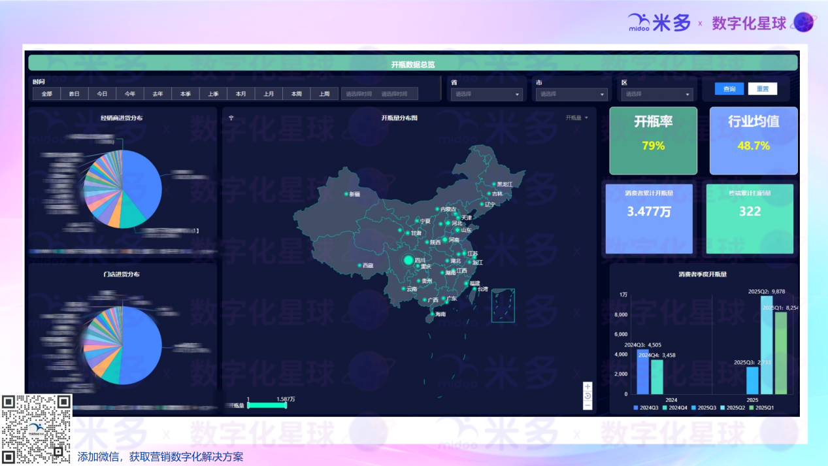828x466 pixels.
Task: Toggle the 2025Q1 legend series
Action: pyautogui.click(x=759, y=408)
